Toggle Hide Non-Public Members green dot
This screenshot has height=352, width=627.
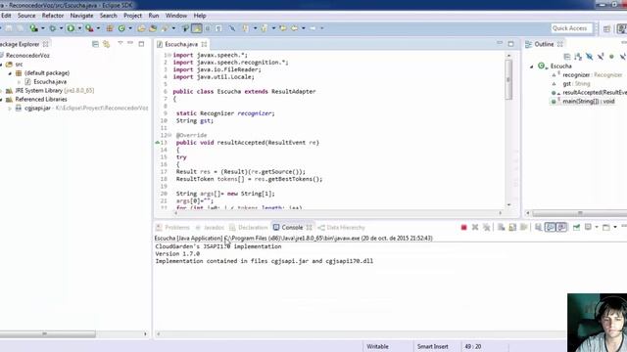coord(611,57)
